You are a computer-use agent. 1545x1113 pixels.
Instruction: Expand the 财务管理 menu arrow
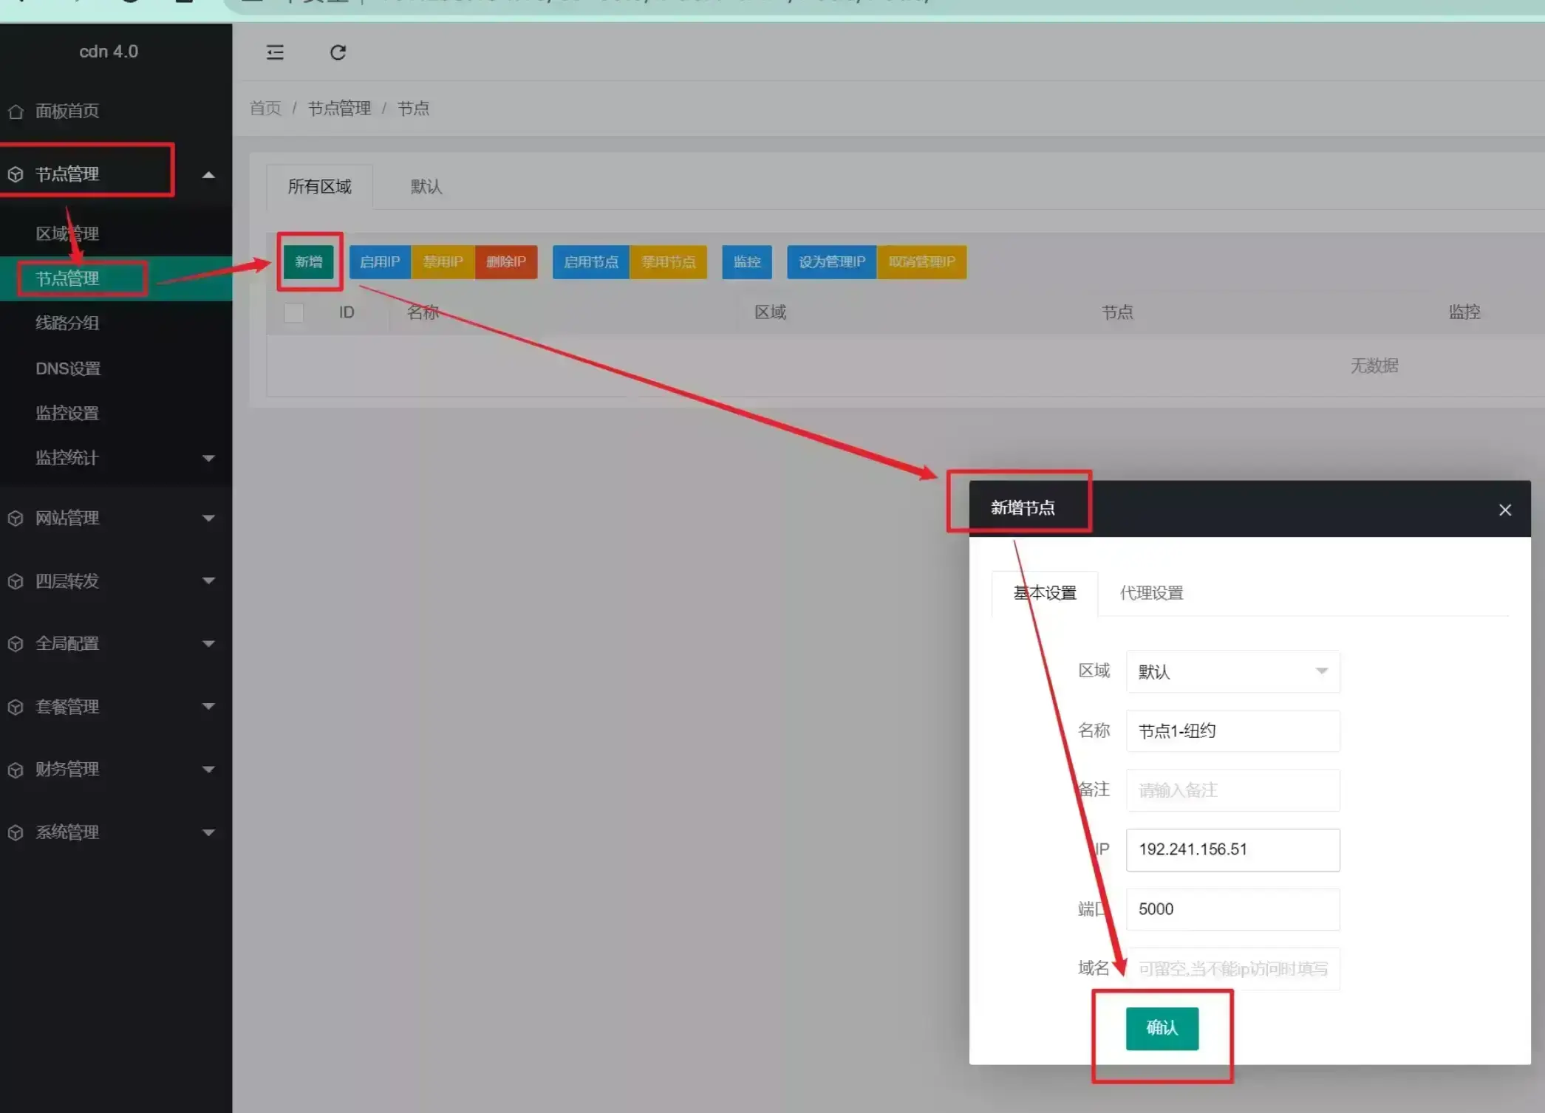[208, 770]
